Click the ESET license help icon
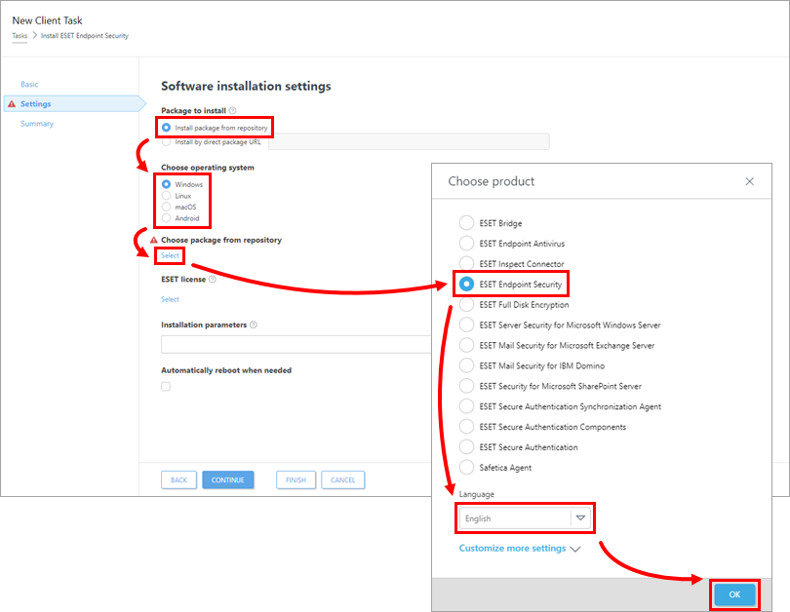Image resolution: width=790 pixels, height=612 pixels. (x=212, y=279)
